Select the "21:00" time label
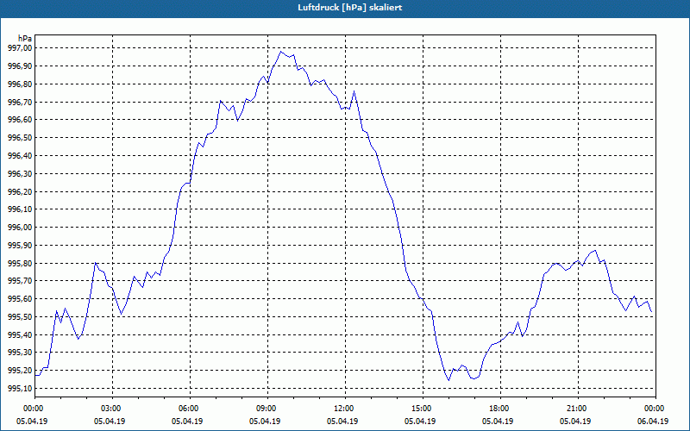 [x=575, y=409]
